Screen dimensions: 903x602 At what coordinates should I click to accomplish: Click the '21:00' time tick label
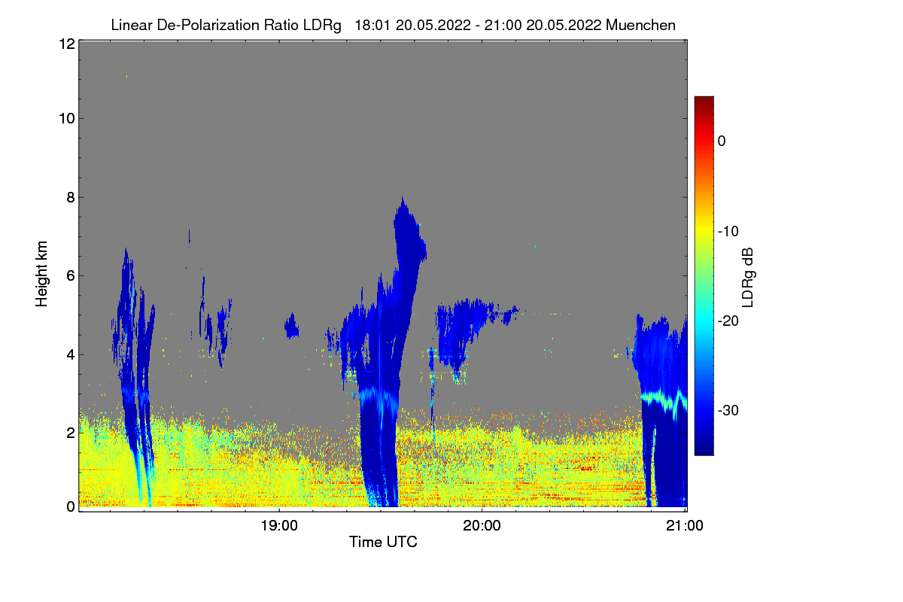685,527
